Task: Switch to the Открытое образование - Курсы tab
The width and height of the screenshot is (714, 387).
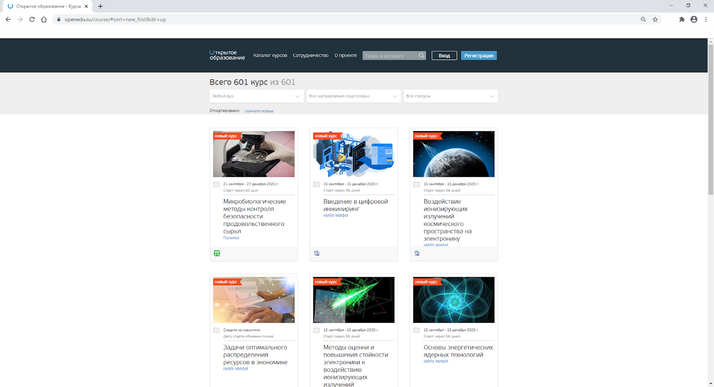Action: click(47, 6)
